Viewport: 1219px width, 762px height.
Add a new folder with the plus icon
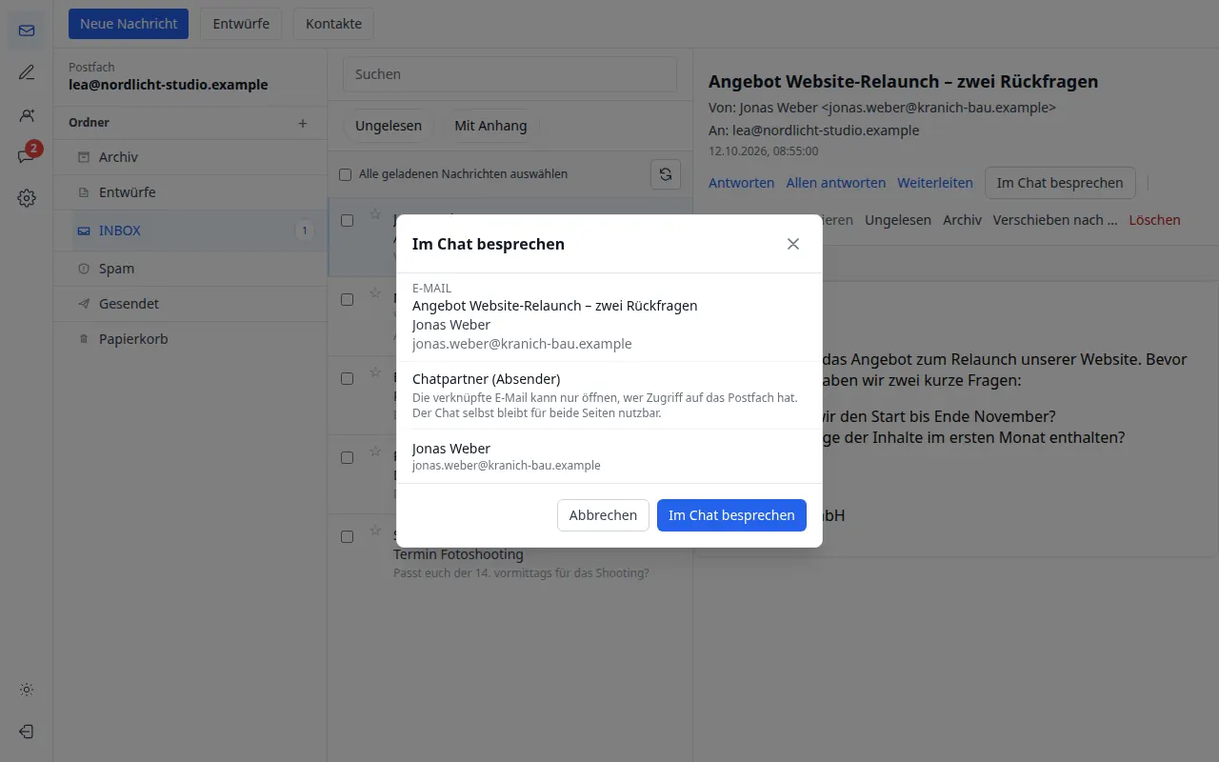pos(303,123)
